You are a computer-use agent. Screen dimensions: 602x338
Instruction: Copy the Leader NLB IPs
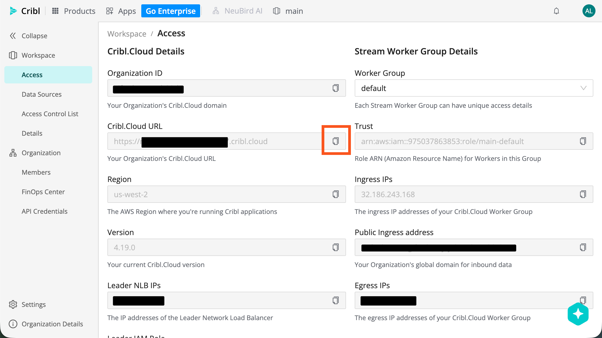(336, 300)
